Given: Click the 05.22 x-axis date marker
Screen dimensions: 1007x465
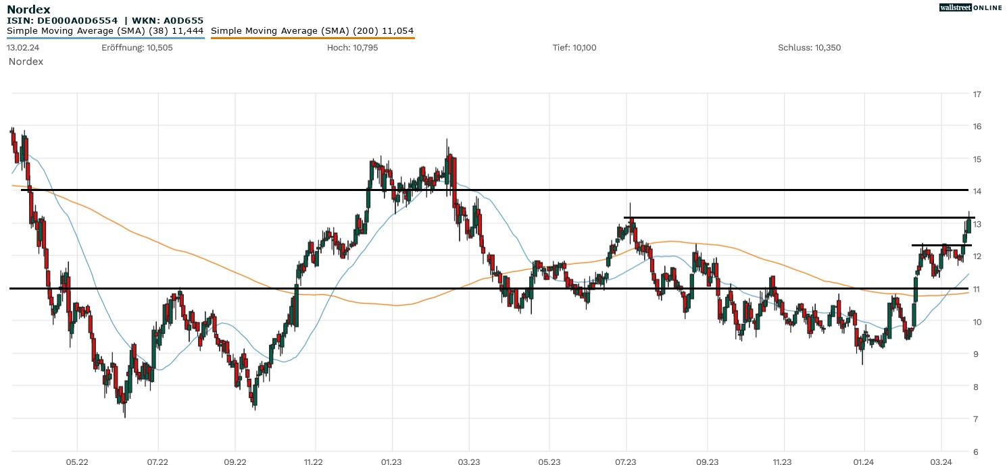Looking at the screenshot, I should [x=77, y=462].
